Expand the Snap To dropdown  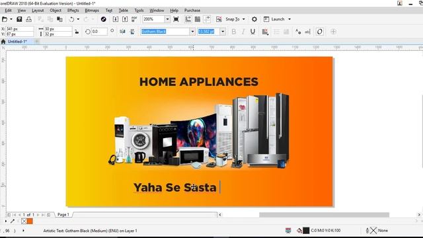(244, 19)
